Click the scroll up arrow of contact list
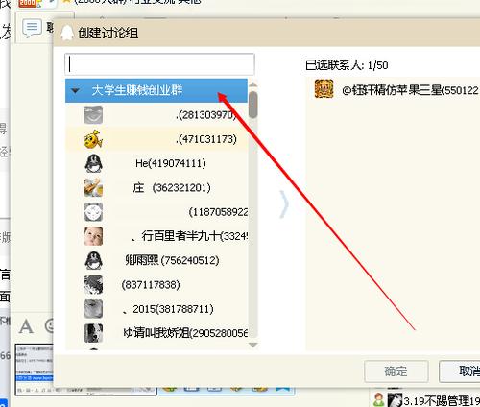This screenshot has width=480, height=407. pos(253,84)
